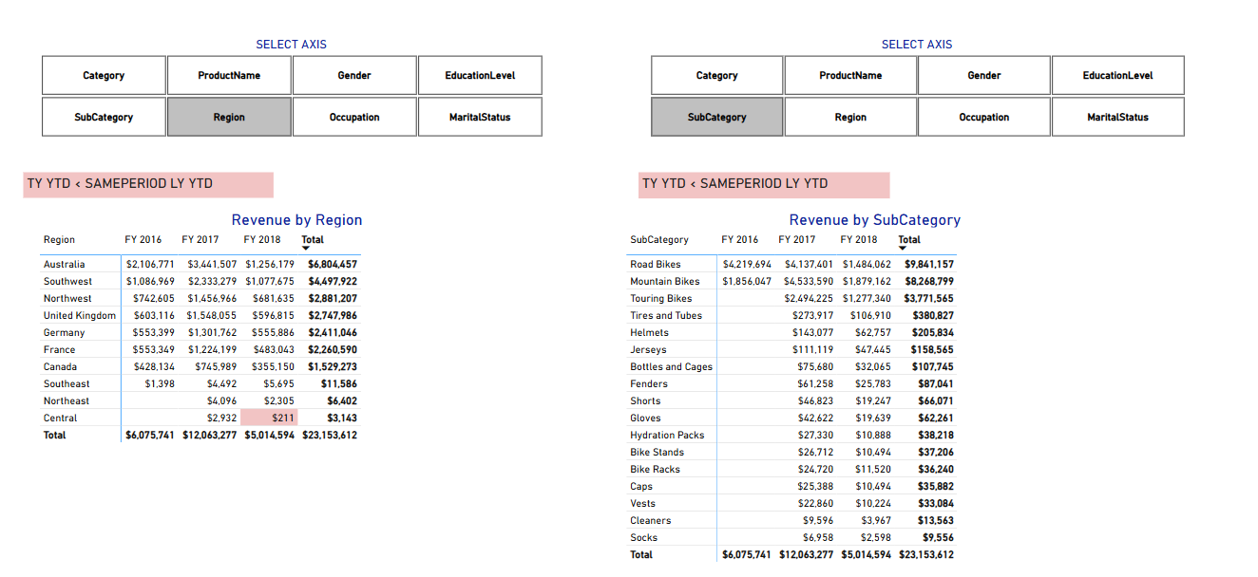The image size is (1258, 577).
Task: Select the Tires and Tubes row label
Action: click(x=666, y=315)
